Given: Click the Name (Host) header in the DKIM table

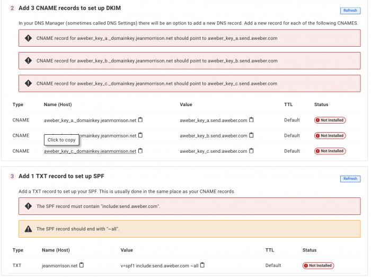Looking at the screenshot, I should pos(58,105).
